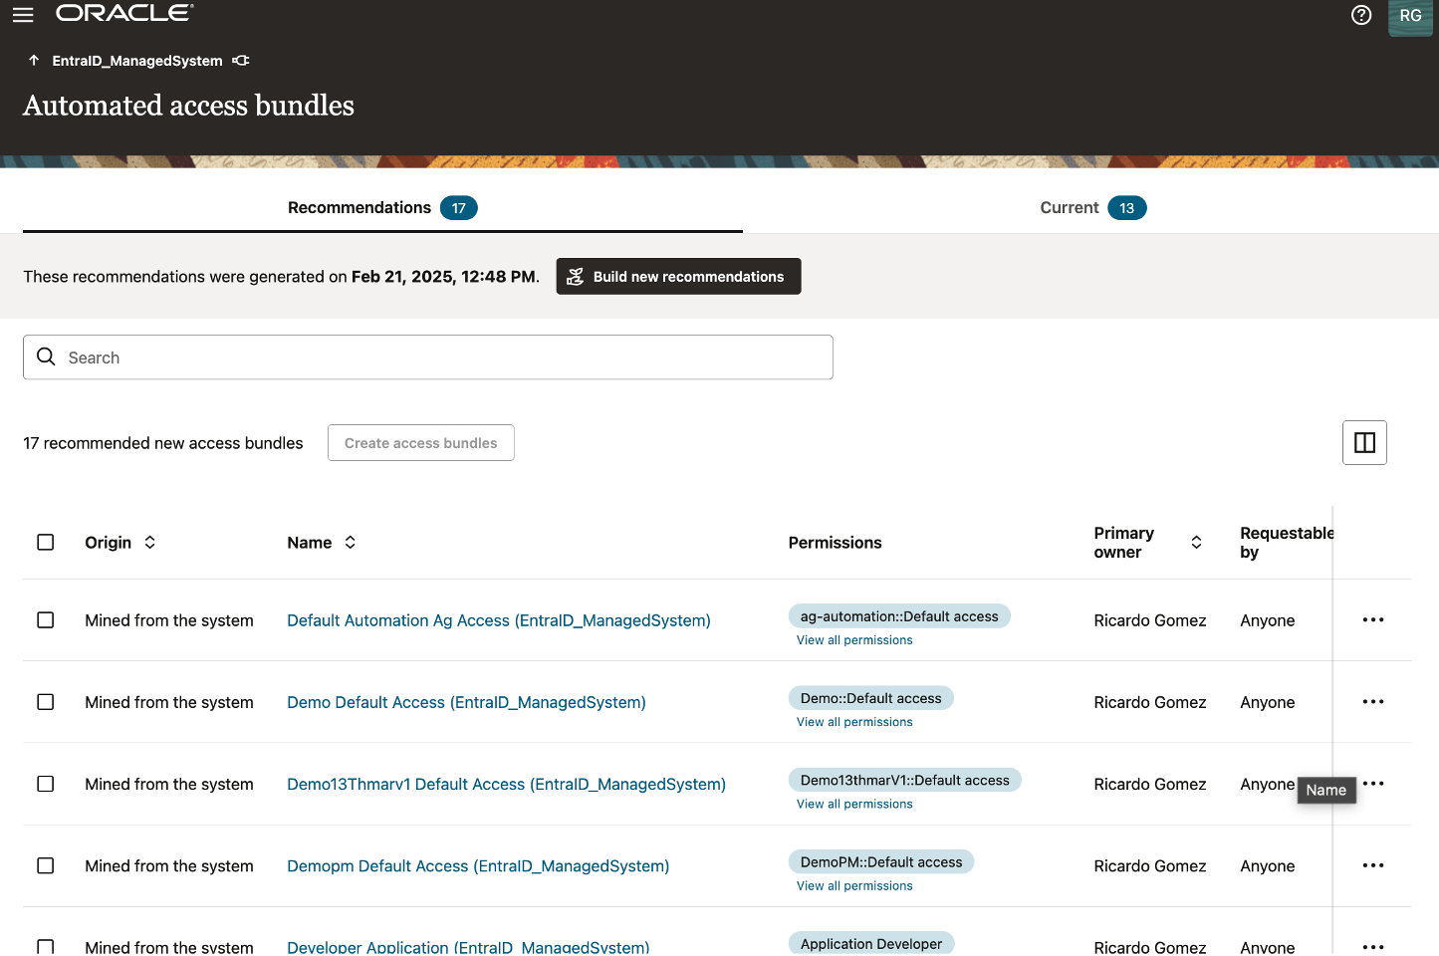Click the connector icon beside EntraID_ManagedSystem
The height and width of the screenshot is (956, 1439).
[240, 60]
